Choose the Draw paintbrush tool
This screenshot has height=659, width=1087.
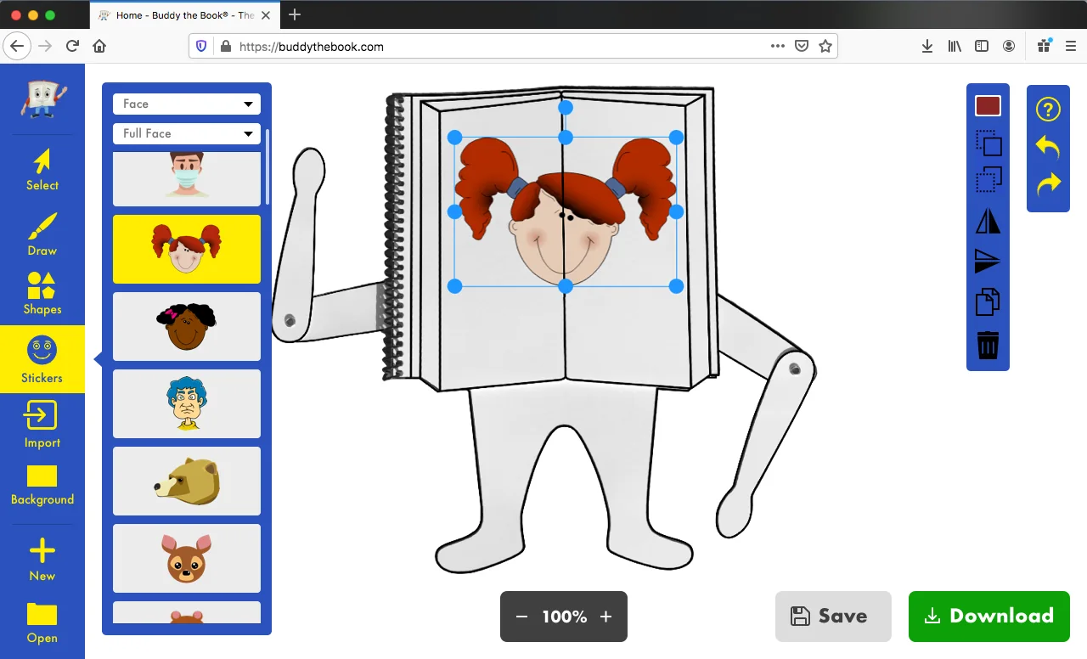tap(42, 234)
